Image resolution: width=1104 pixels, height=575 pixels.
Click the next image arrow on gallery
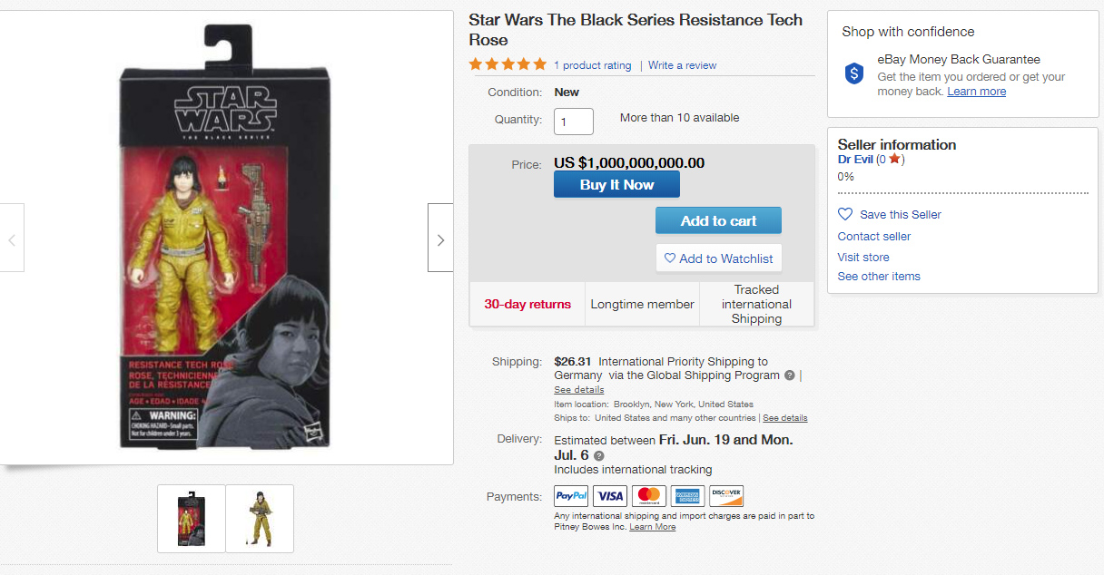click(440, 240)
